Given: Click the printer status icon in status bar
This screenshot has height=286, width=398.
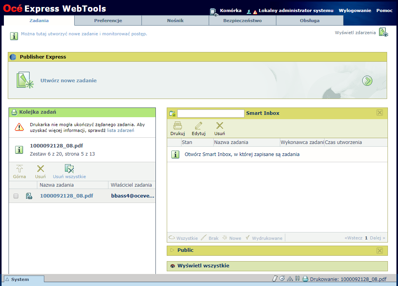Looking at the screenshot, I should [305, 279].
